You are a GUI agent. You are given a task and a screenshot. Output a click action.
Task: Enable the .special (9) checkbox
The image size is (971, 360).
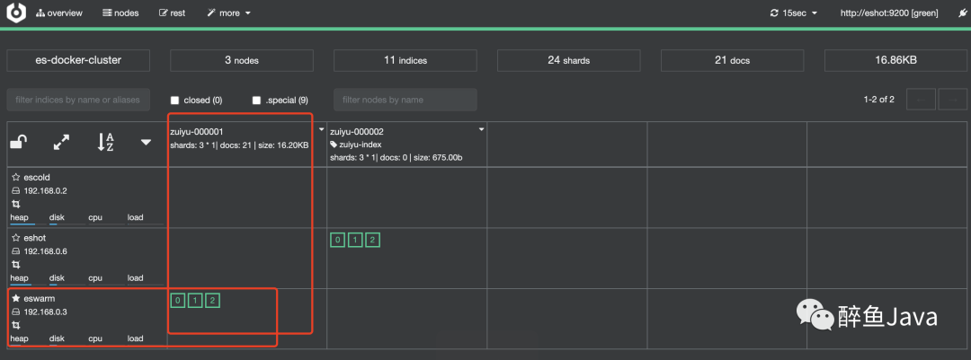click(x=256, y=101)
